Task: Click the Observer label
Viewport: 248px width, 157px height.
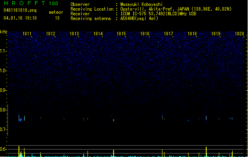Action: tap(80, 4)
